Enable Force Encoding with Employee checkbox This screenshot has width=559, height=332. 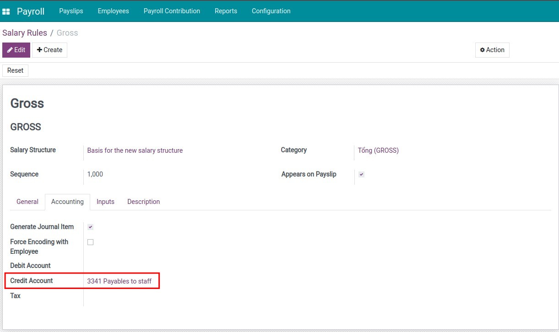tap(90, 242)
